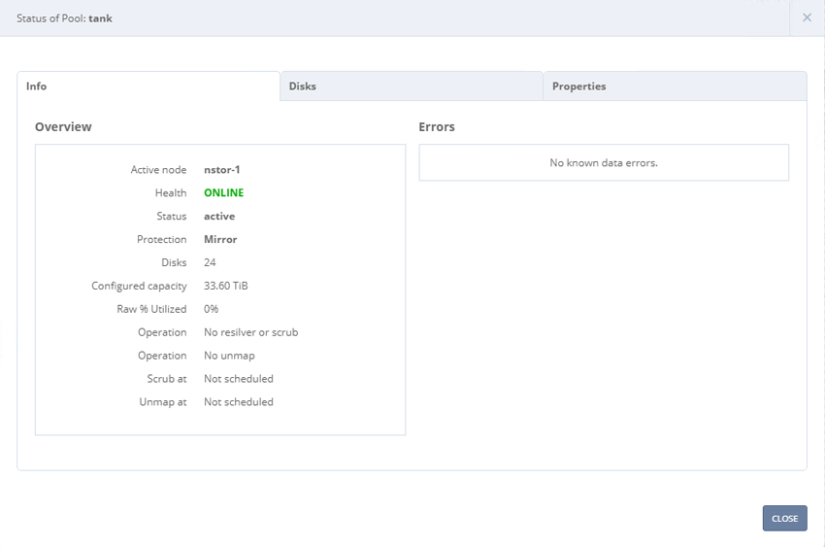Select the Info tab
825x547 pixels.
[x=148, y=86]
